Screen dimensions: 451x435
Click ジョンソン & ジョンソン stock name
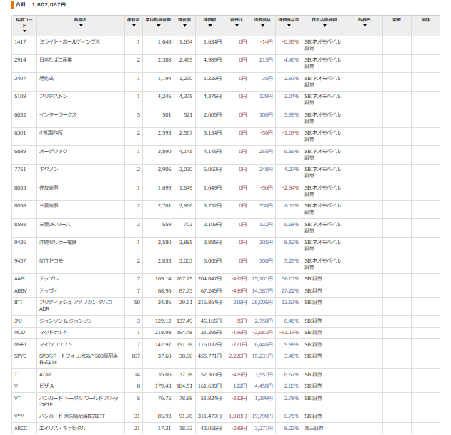coord(66,321)
